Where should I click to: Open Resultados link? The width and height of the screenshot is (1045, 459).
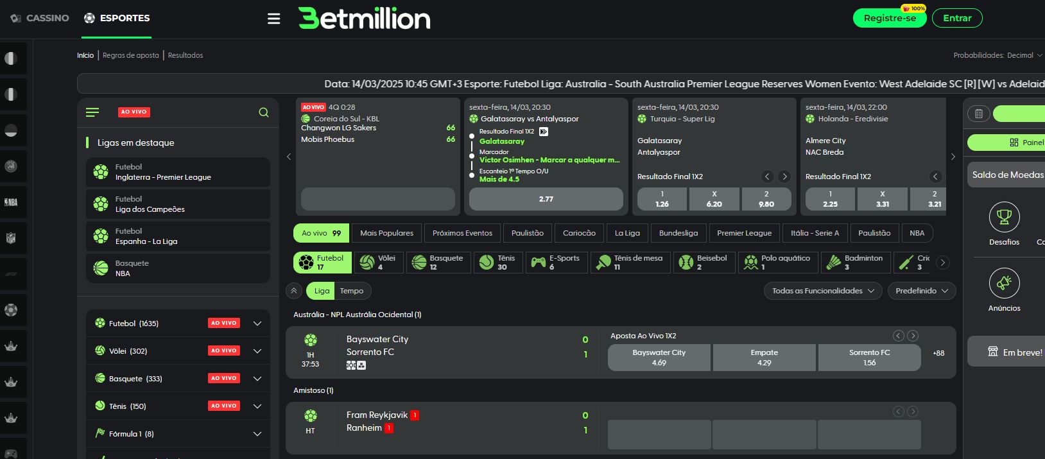click(186, 55)
